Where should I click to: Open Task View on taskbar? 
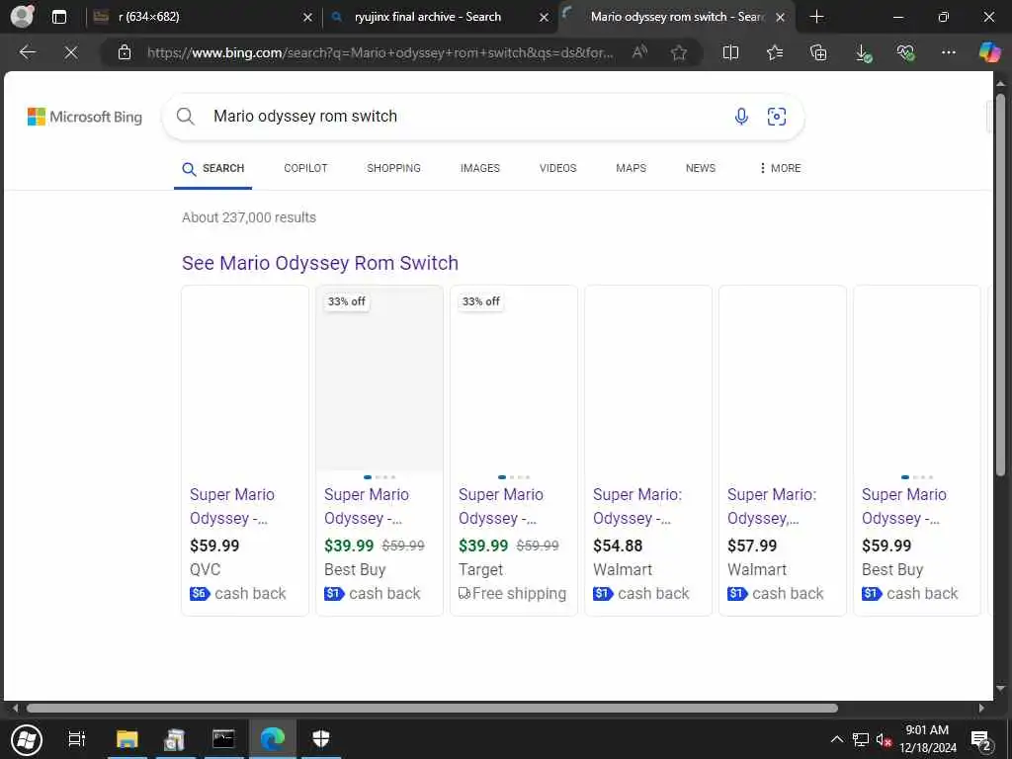77,739
